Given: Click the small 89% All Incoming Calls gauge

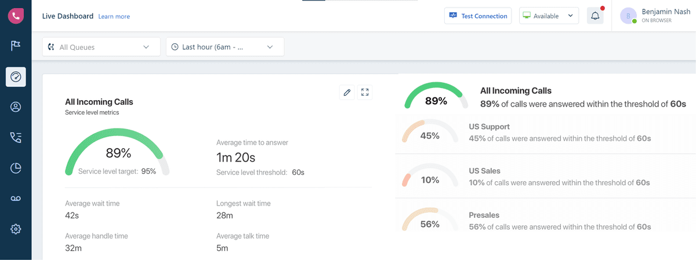Looking at the screenshot, I should click(x=436, y=96).
